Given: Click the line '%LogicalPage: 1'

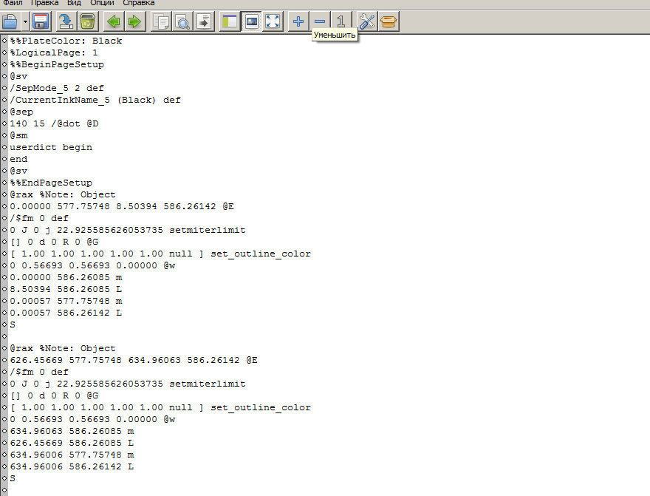Looking at the screenshot, I should (x=54, y=52).
